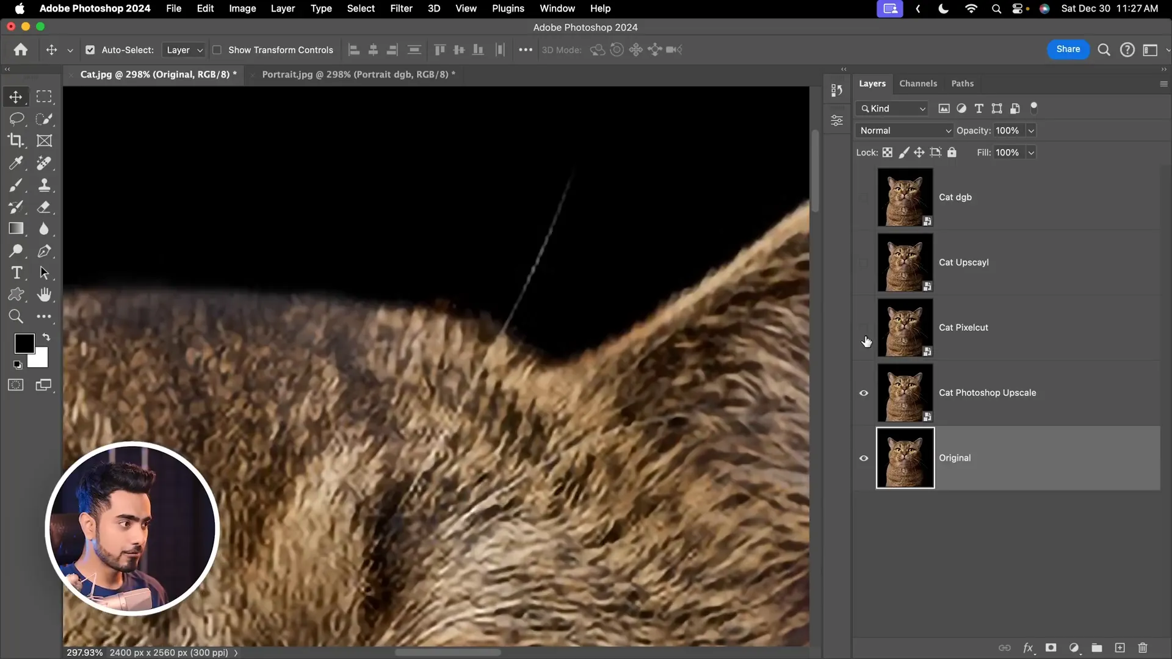This screenshot has width=1172, height=659.
Task: Select the Clone Stamp tool
Action: tap(44, 185)
